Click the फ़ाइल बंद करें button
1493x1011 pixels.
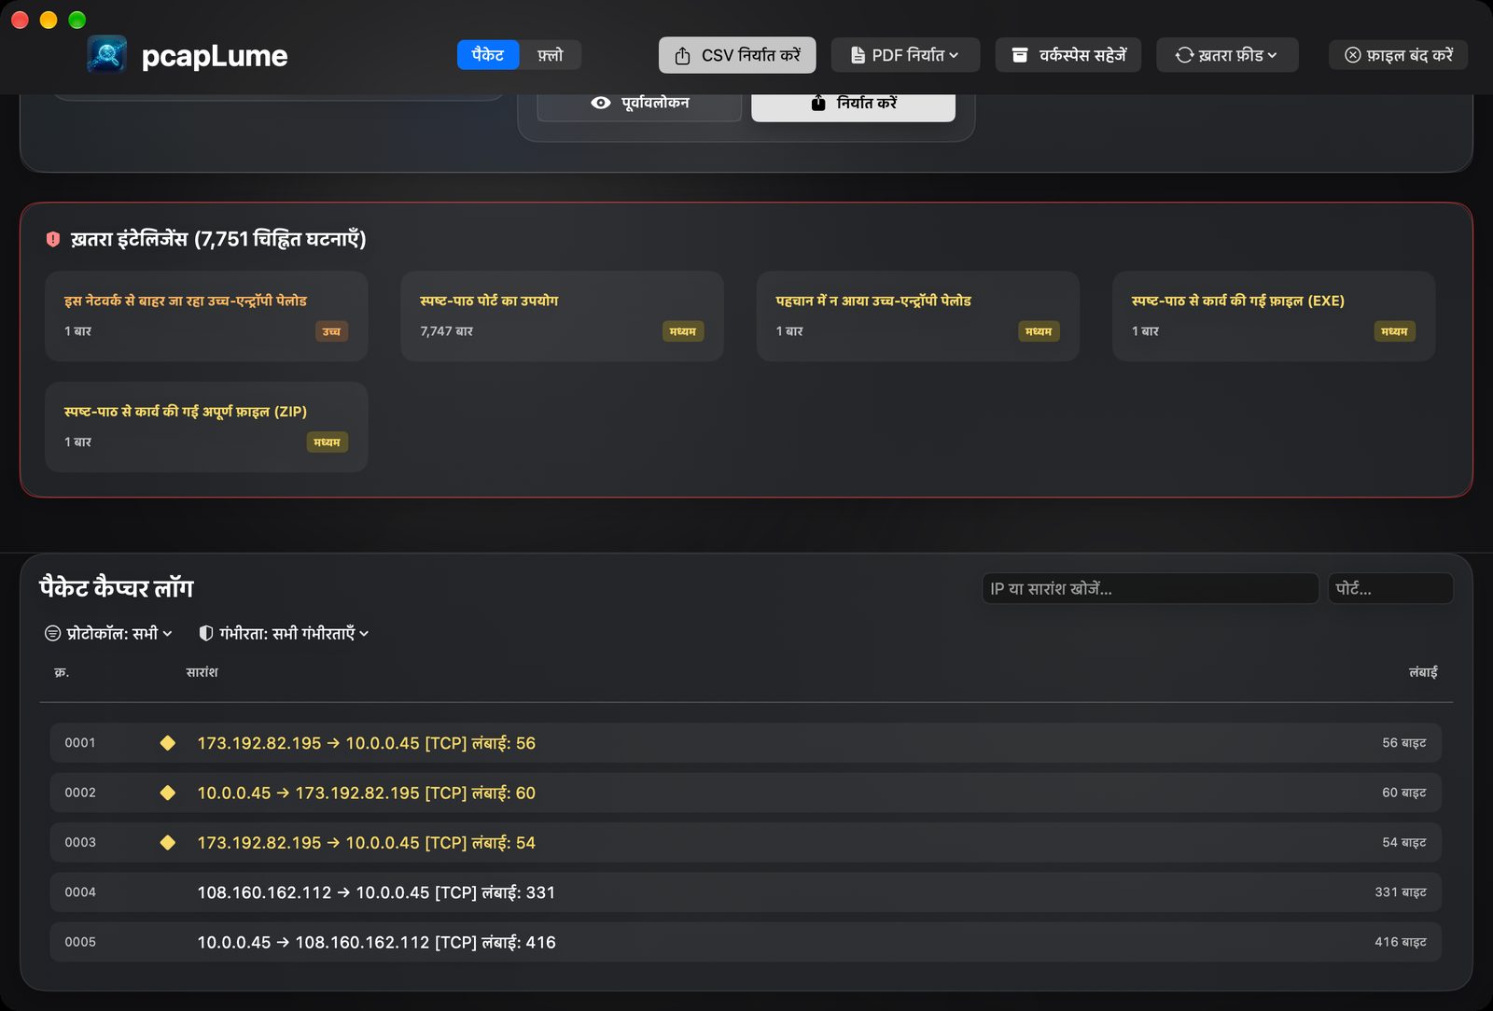1398,55
